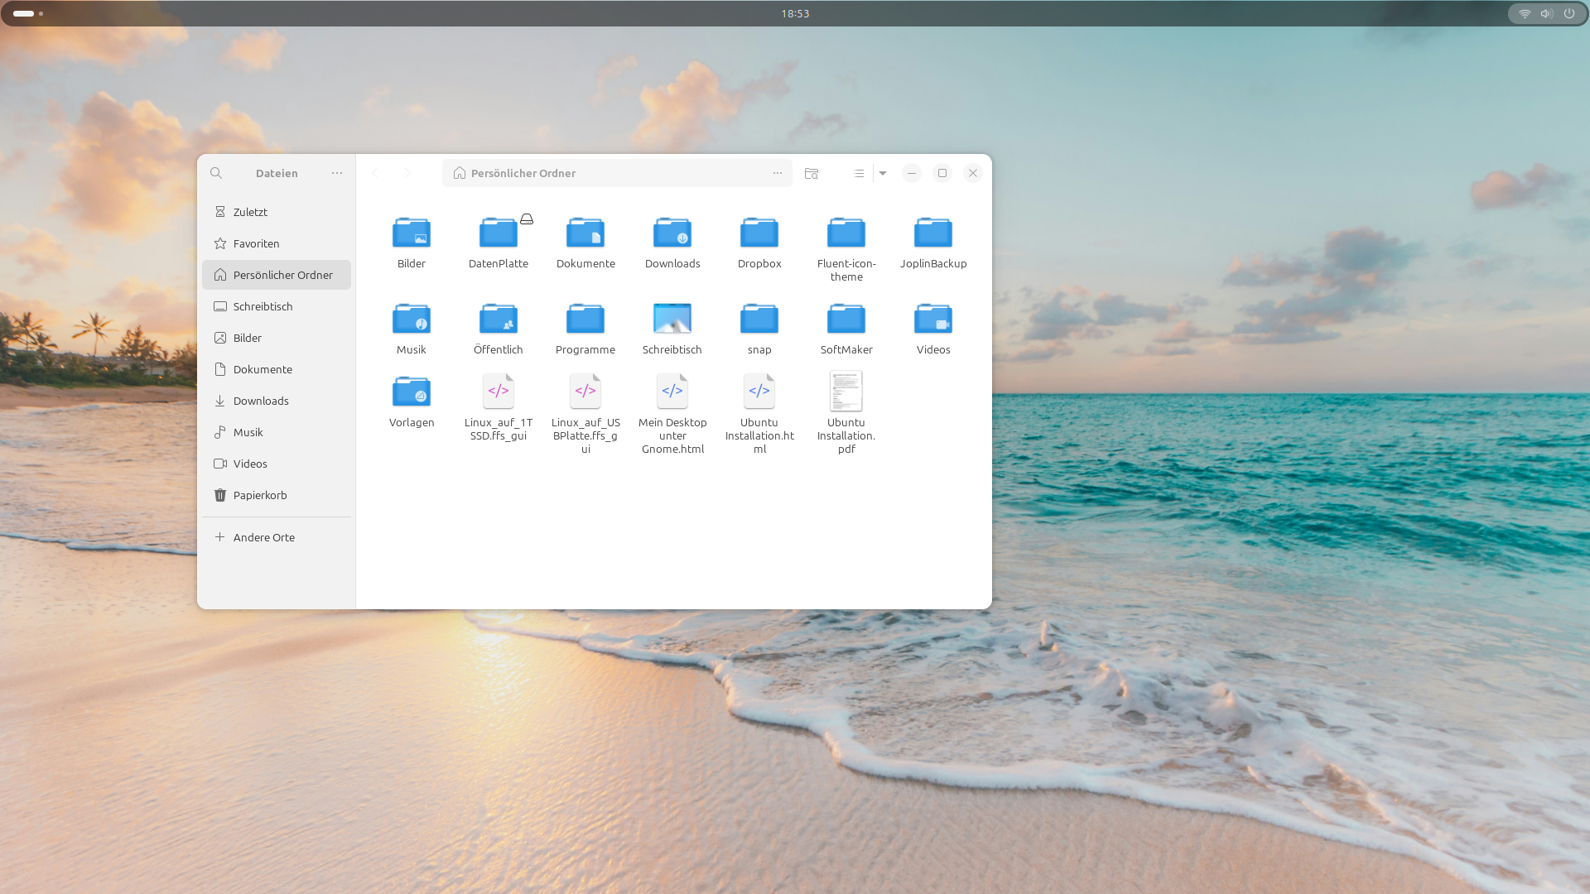Minimize the Dateien window
Viewport: 1590px width, 894px height.
[x=912, y=173]
